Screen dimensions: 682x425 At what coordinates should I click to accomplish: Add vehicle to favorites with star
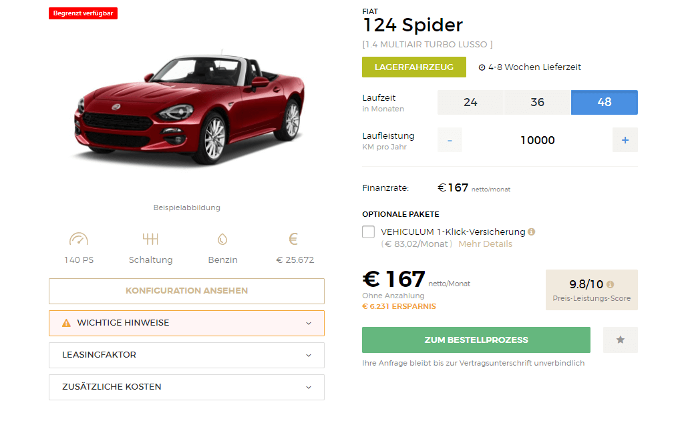(621, 340)
